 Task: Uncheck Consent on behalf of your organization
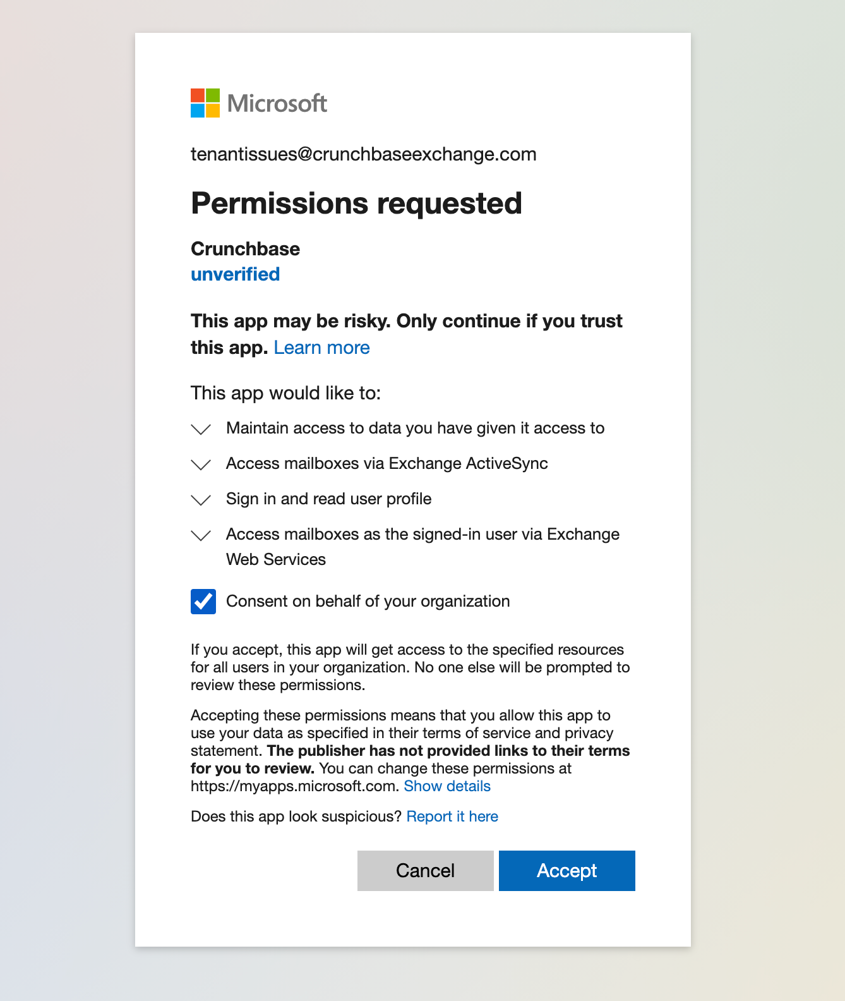(x=203, y=602)
